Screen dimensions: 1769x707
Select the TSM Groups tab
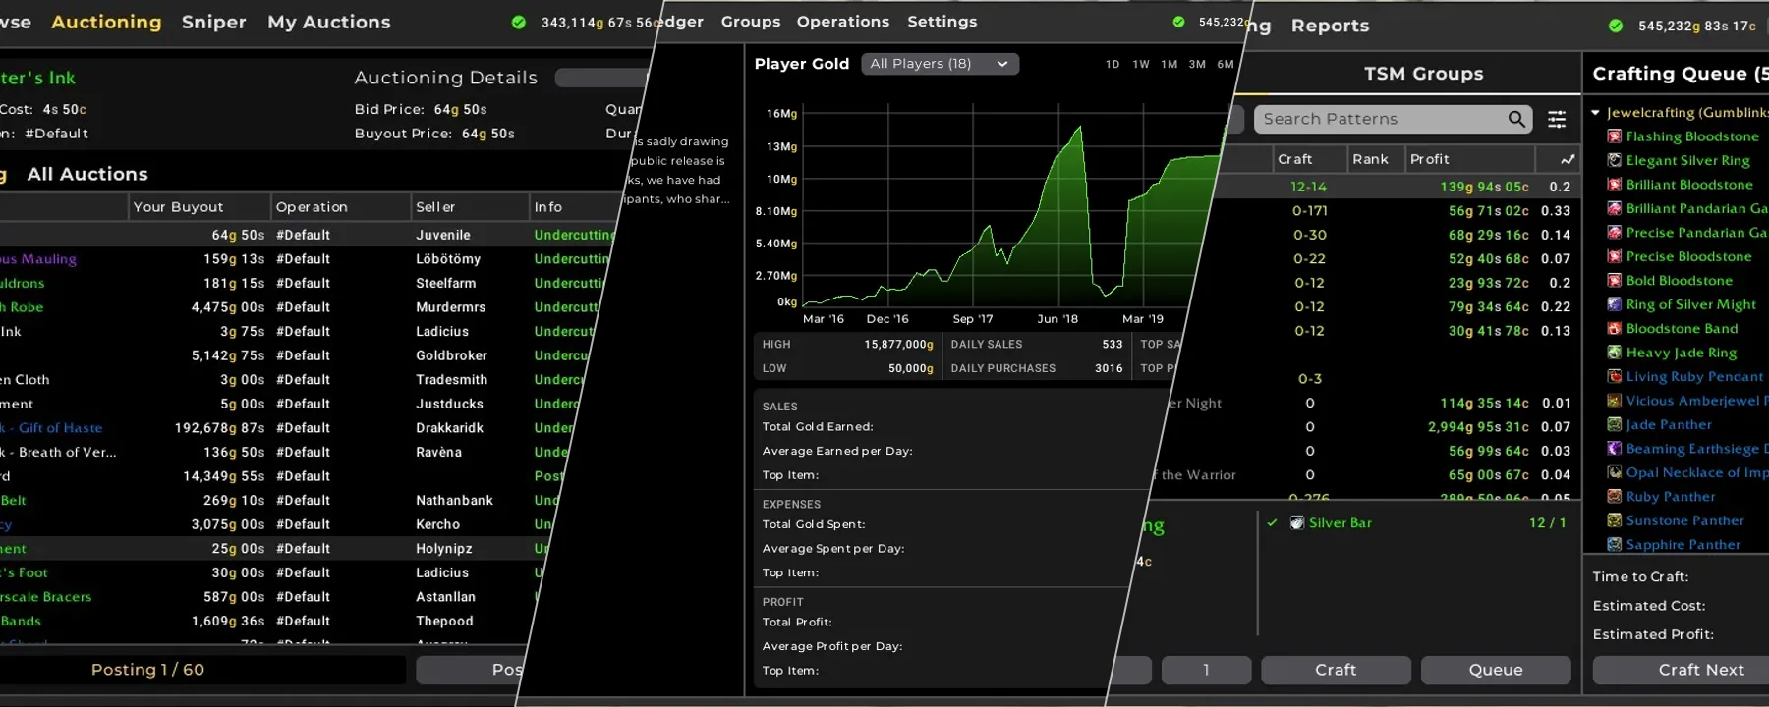point(1423,74)
